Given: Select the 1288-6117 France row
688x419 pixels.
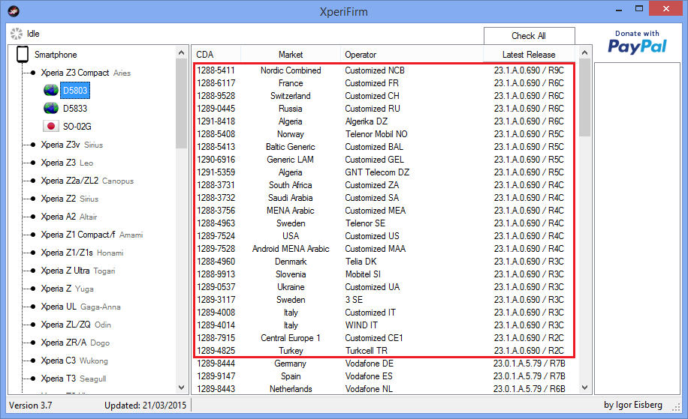Looking at the screenshot, I should pyautogui.click(x=384, y=82).
